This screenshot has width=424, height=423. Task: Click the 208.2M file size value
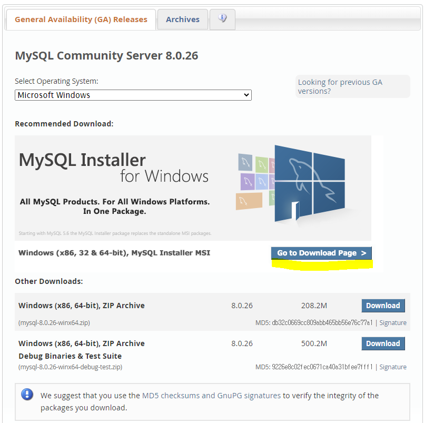click(314, 306)
